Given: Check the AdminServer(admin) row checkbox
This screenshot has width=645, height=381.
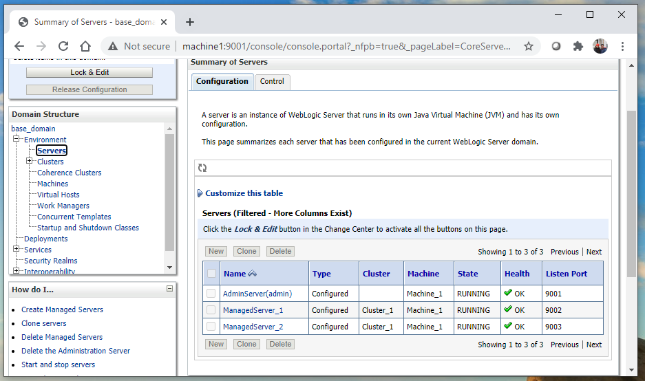Looking at the screenshot, I should tap(211, 294).
